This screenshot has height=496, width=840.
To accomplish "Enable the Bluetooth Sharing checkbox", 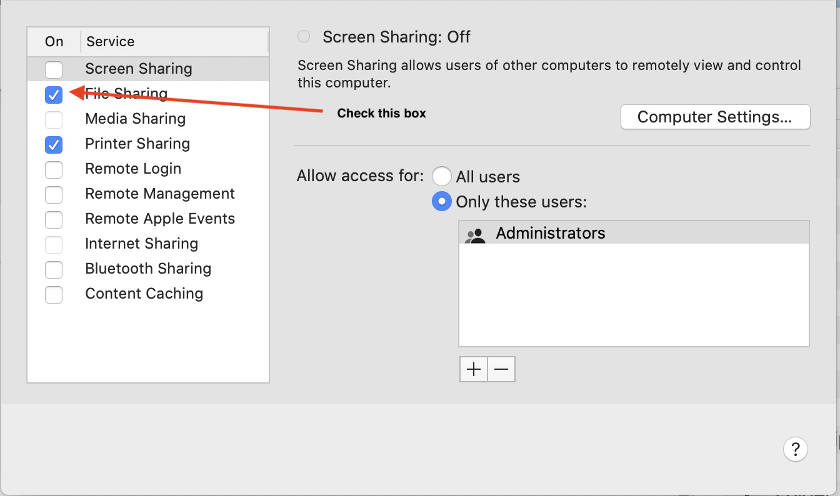I will tap(54, 269).
